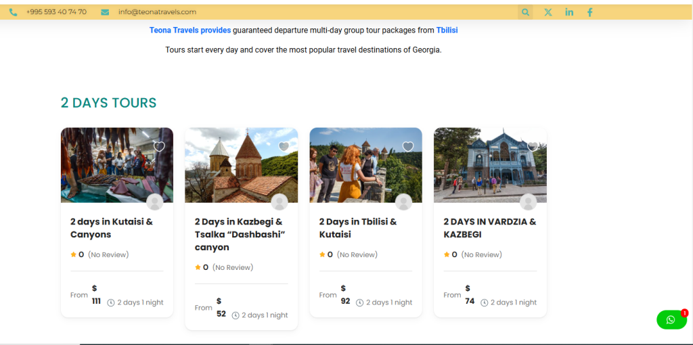The image size is (693, 345).
Task: Open the X (Twitter) social icon
Action: pyautogui.click(x=548, y=12)
